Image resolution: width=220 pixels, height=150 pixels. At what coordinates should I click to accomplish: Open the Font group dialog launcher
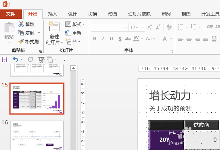tap(172, 52)
